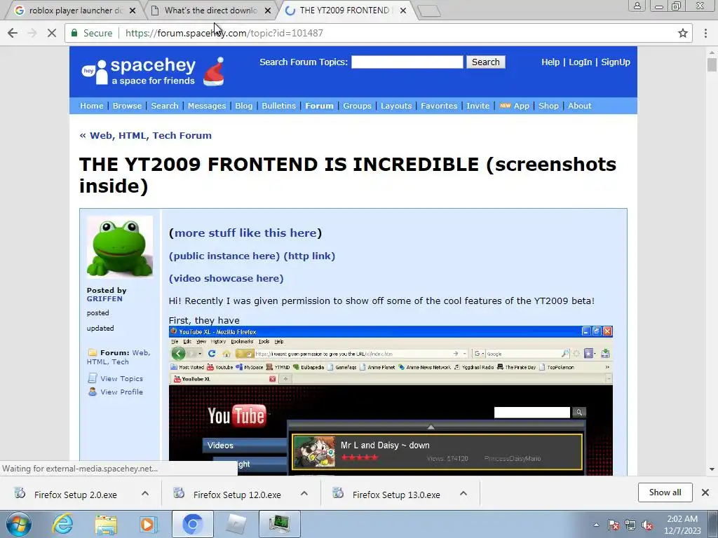Screen dimensions: 718x538
Task: Switch to the What's the direct download tab
Action: tap(211, 10)
